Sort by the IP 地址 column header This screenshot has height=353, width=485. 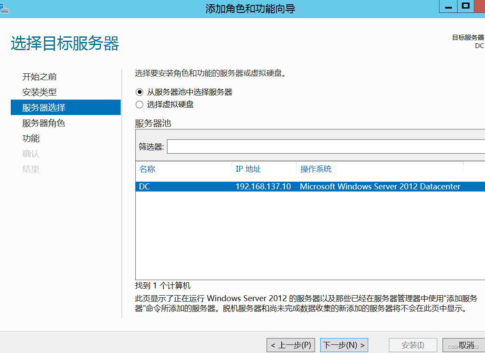point(249,169)
